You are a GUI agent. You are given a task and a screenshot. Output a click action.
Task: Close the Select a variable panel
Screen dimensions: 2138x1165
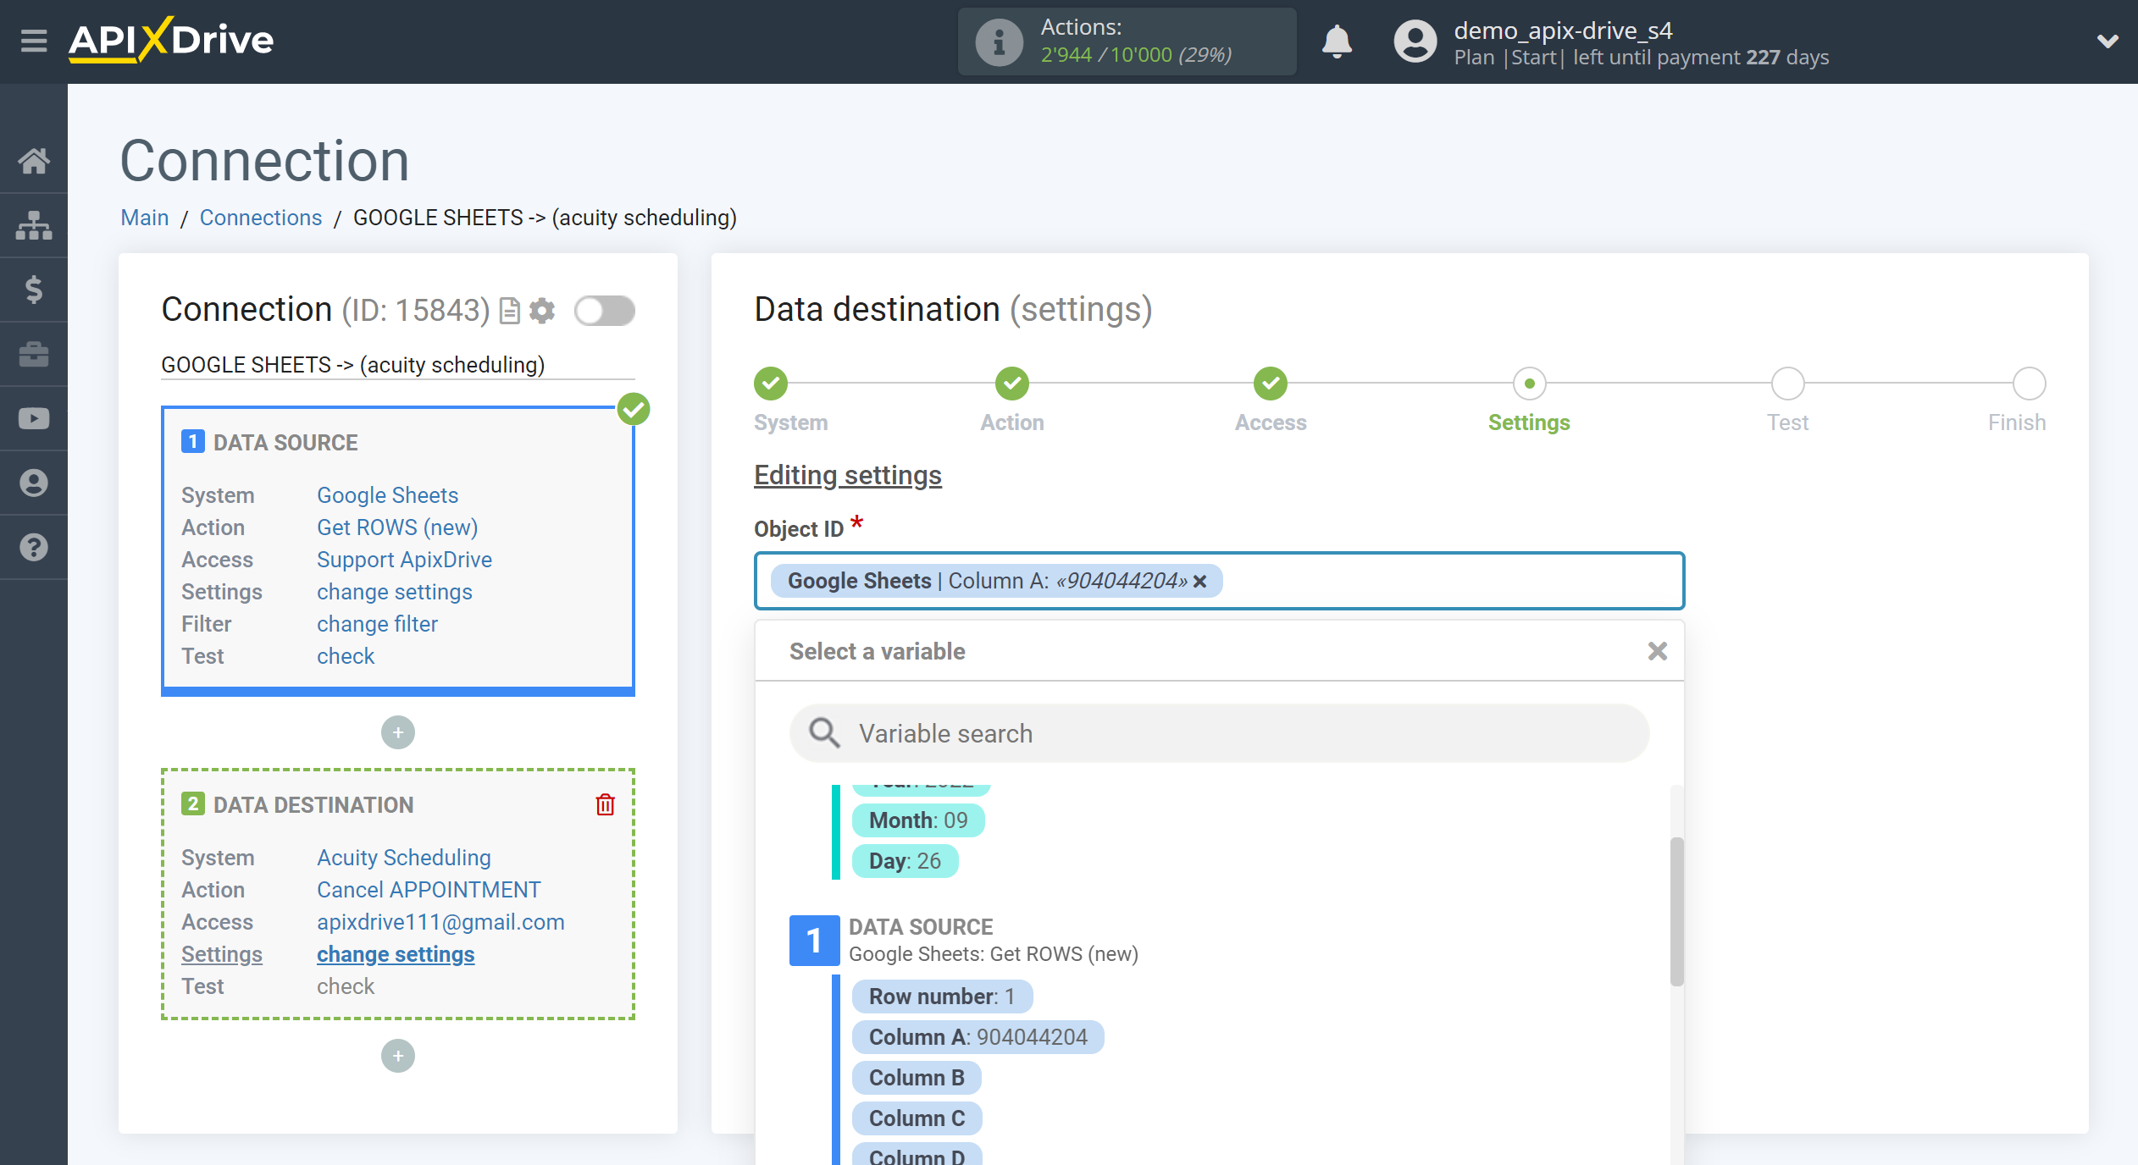point(1657,651)
